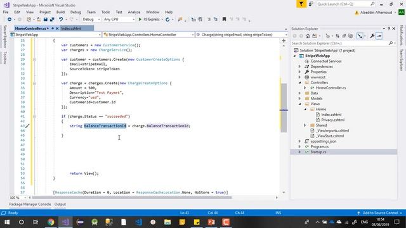Open the Windows notification center icon
406x228 pixels.
pos(396,222)
